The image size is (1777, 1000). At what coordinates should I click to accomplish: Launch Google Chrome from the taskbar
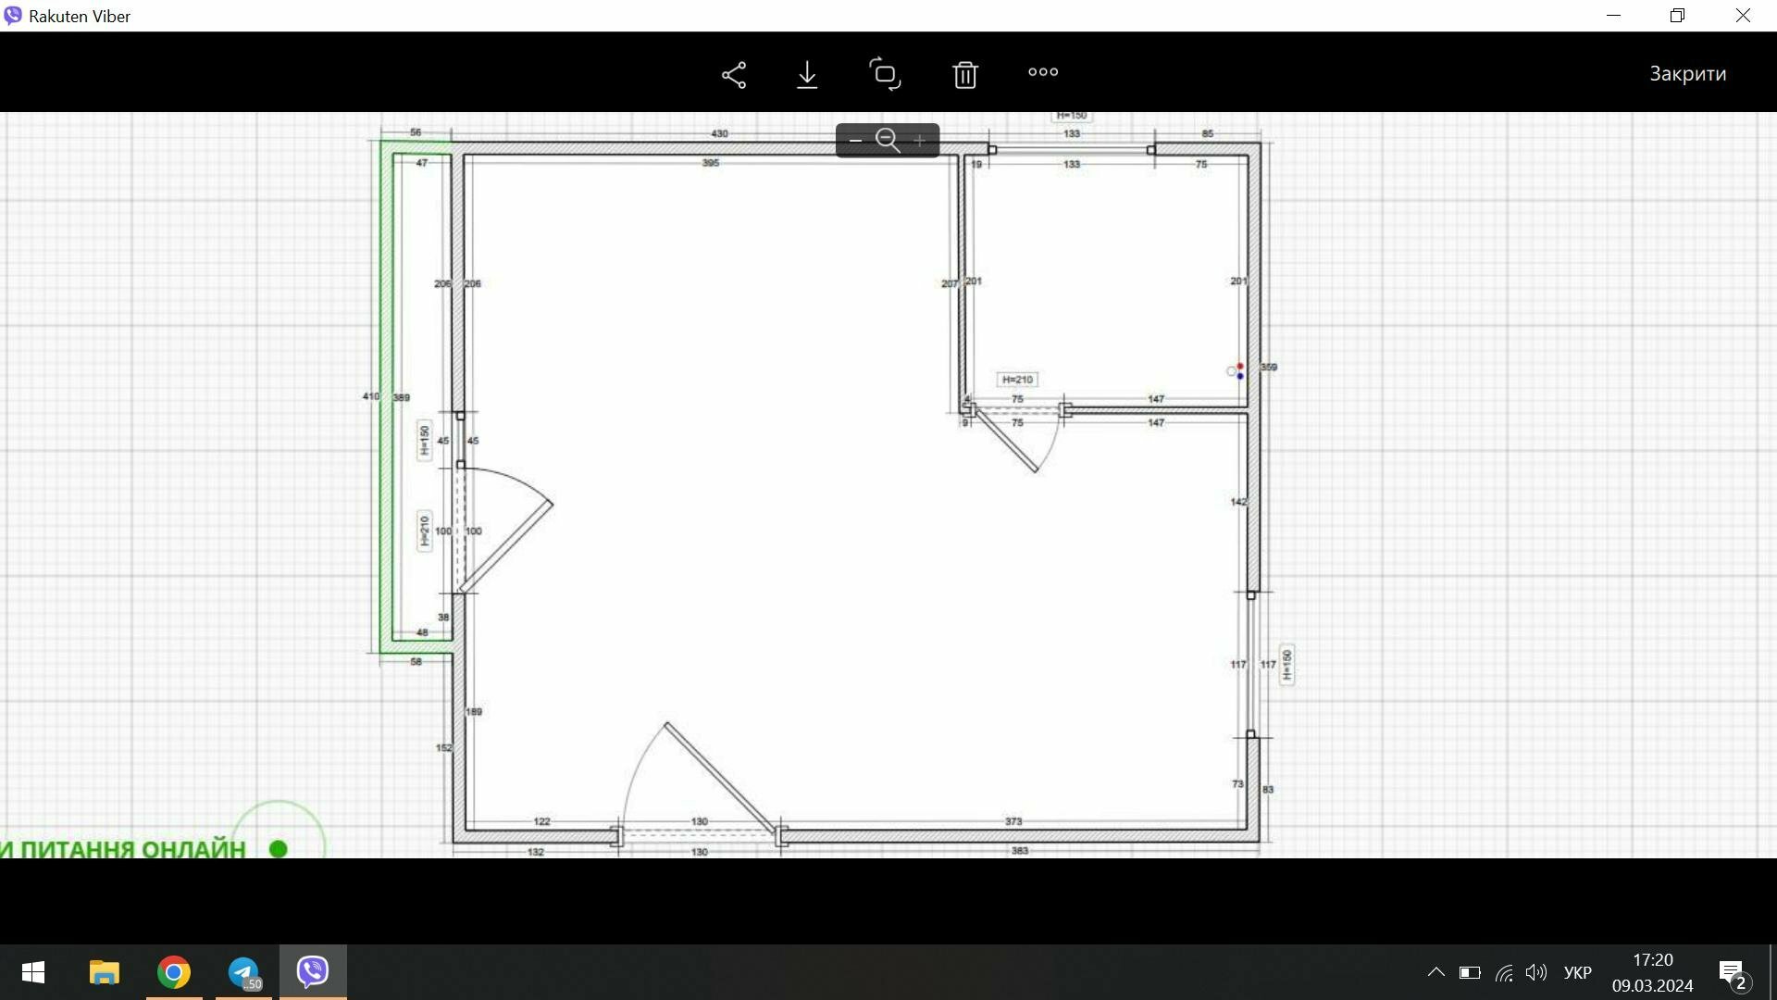coord(174,972)
